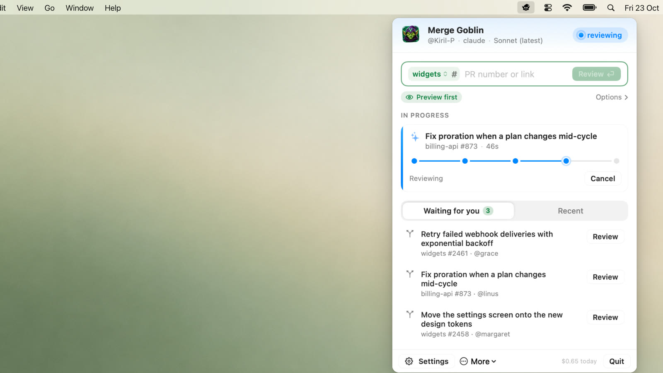This screenshot has width=663, height=373.
Task: Click the 'Sonnet (latest)' model label
Action: 518,41
